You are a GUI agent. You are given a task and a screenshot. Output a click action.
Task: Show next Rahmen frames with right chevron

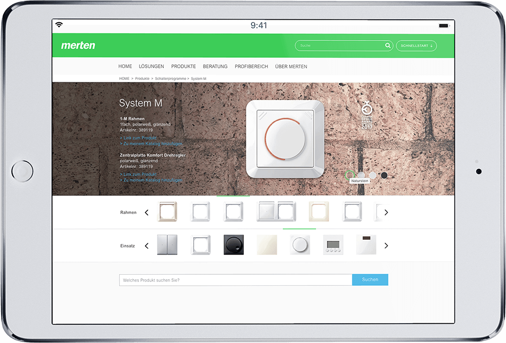tap(386, 212)
